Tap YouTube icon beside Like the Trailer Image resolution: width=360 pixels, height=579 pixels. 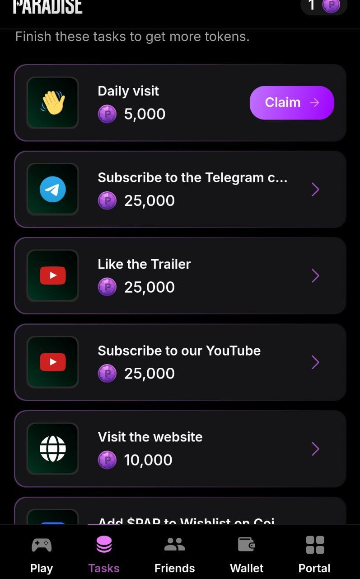(52, 275)
